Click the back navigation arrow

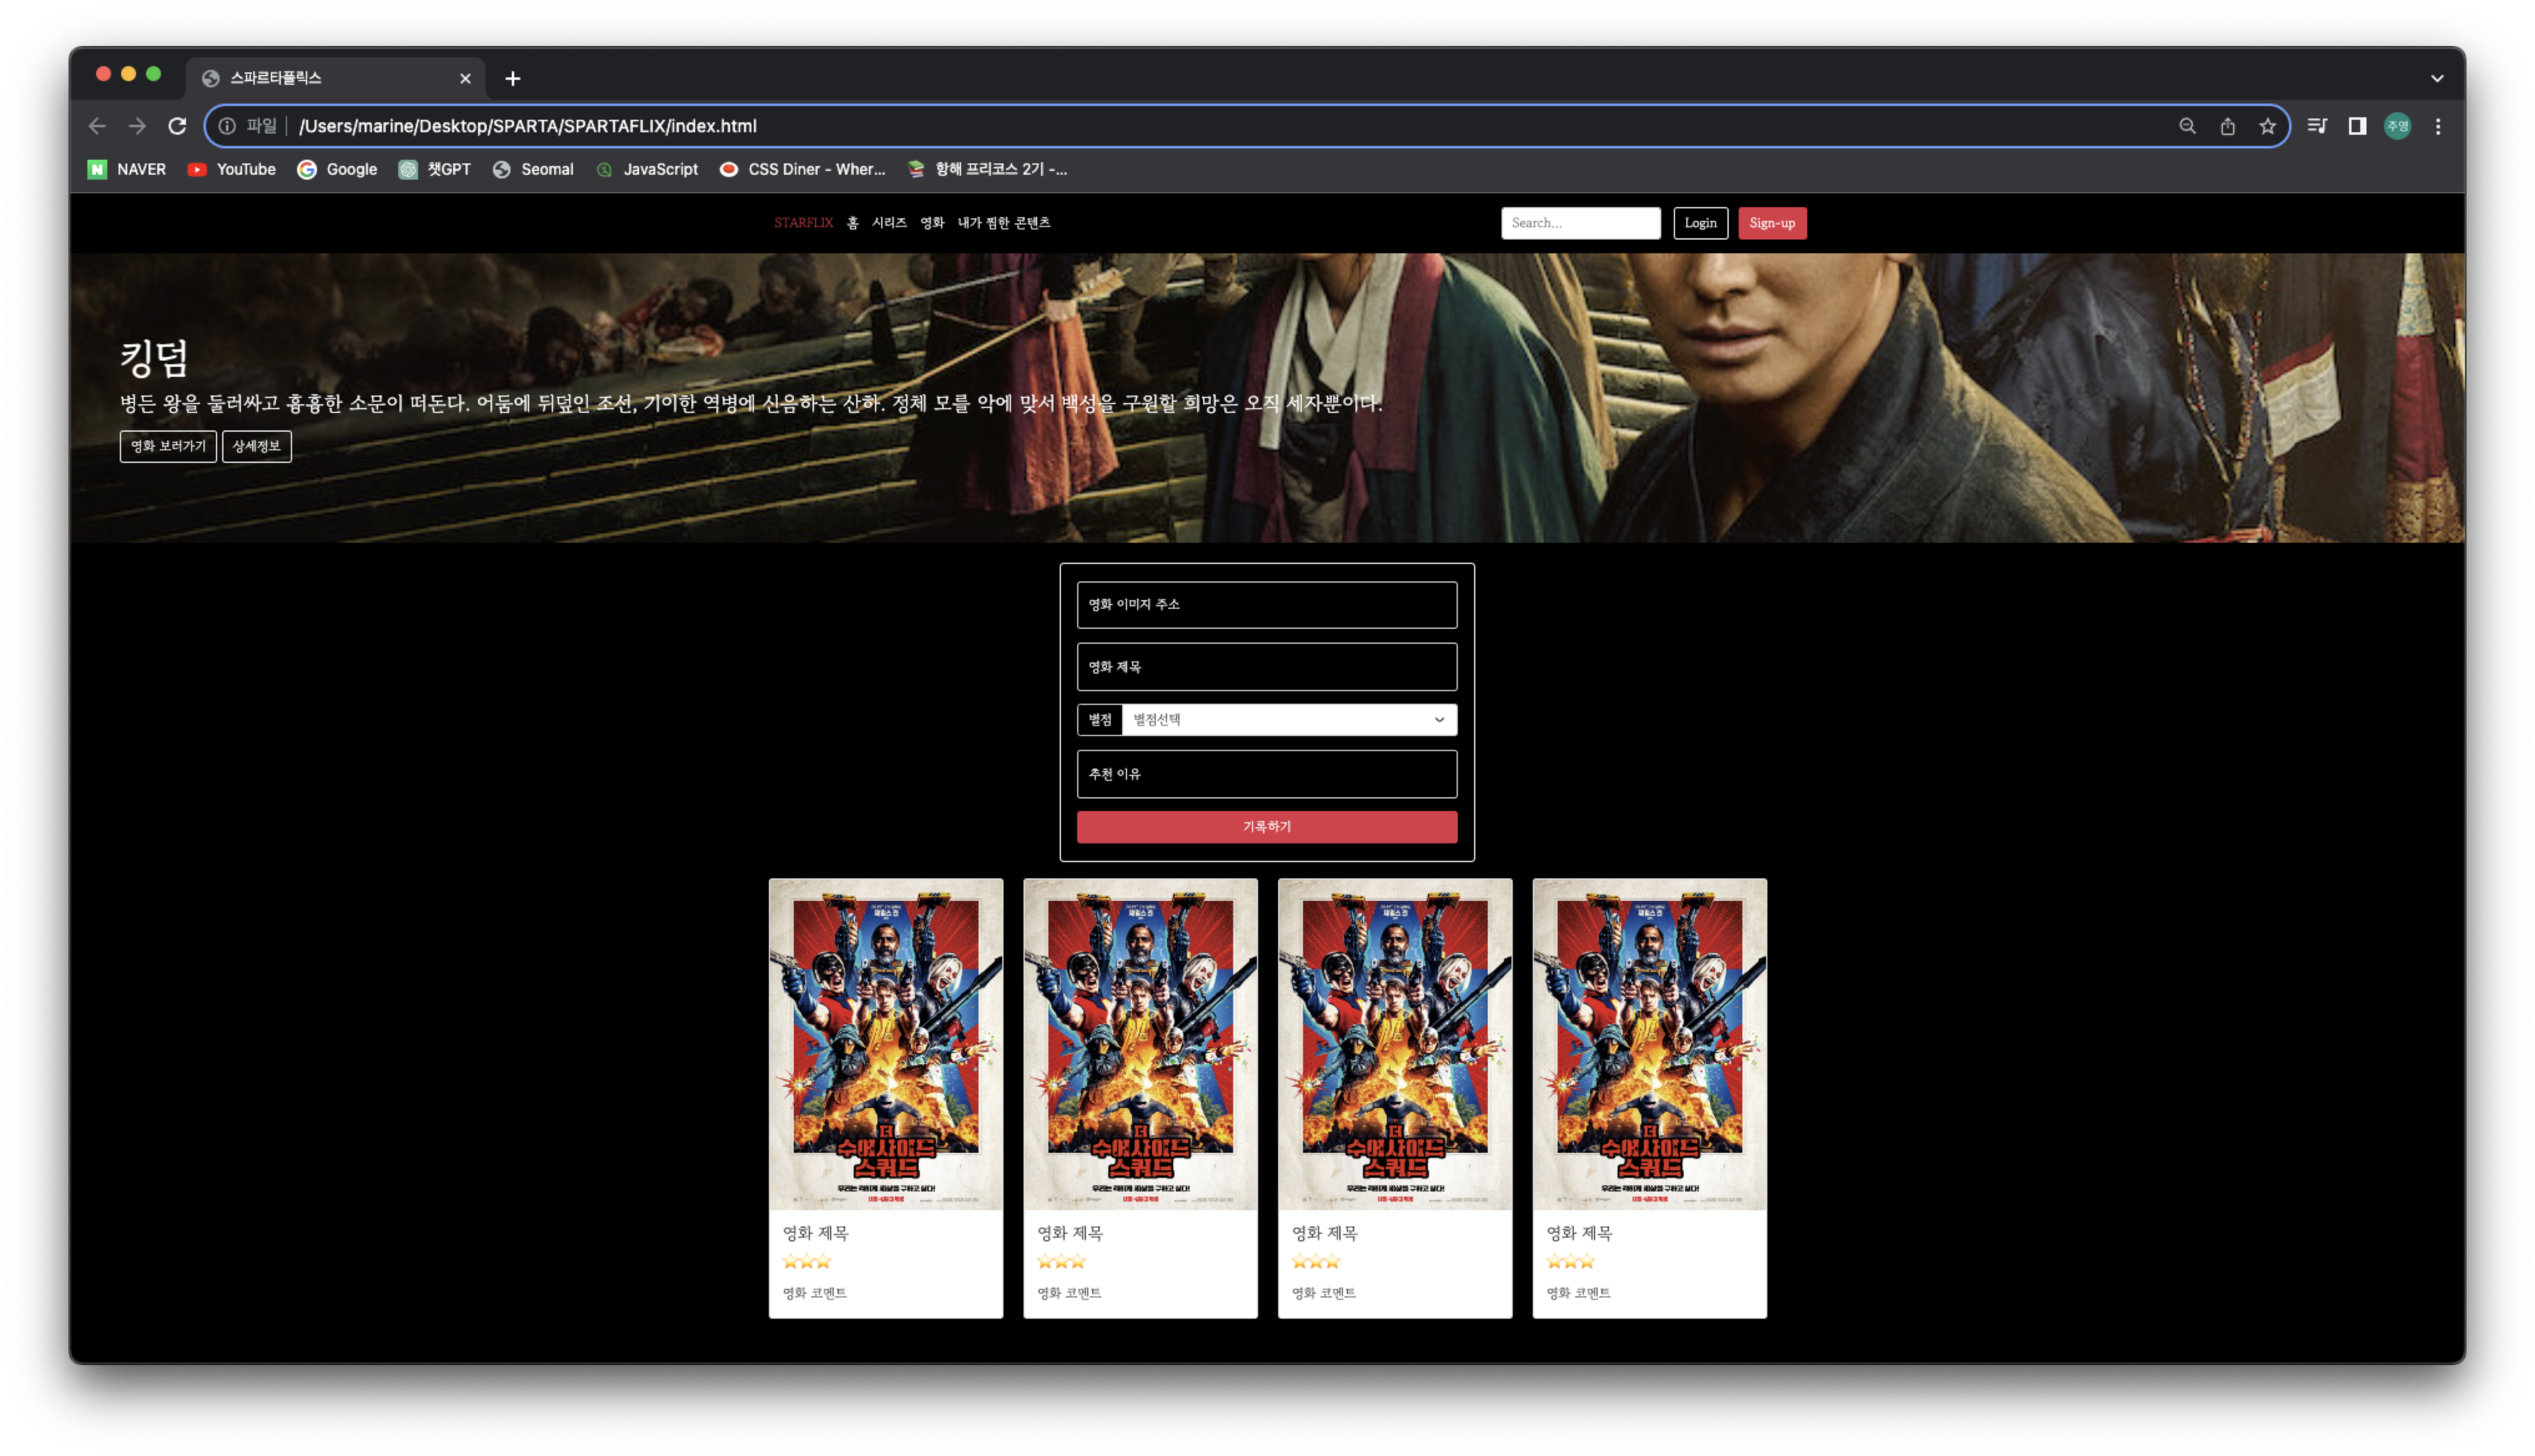point(97,126)
